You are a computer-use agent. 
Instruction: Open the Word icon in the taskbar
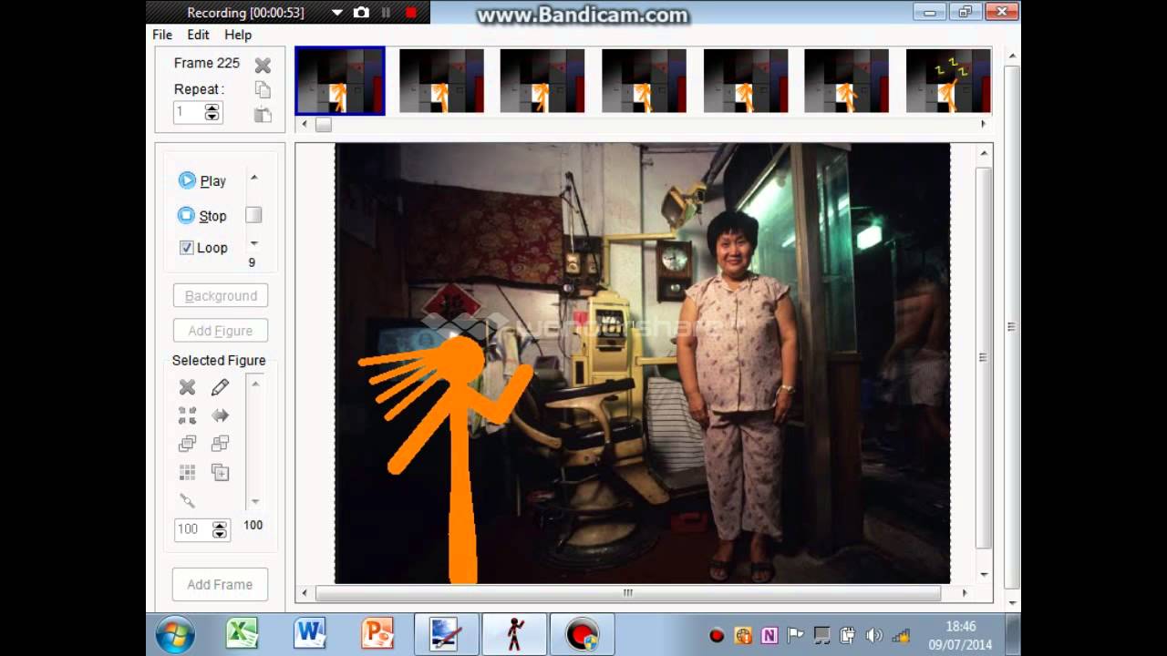(309, 633)
